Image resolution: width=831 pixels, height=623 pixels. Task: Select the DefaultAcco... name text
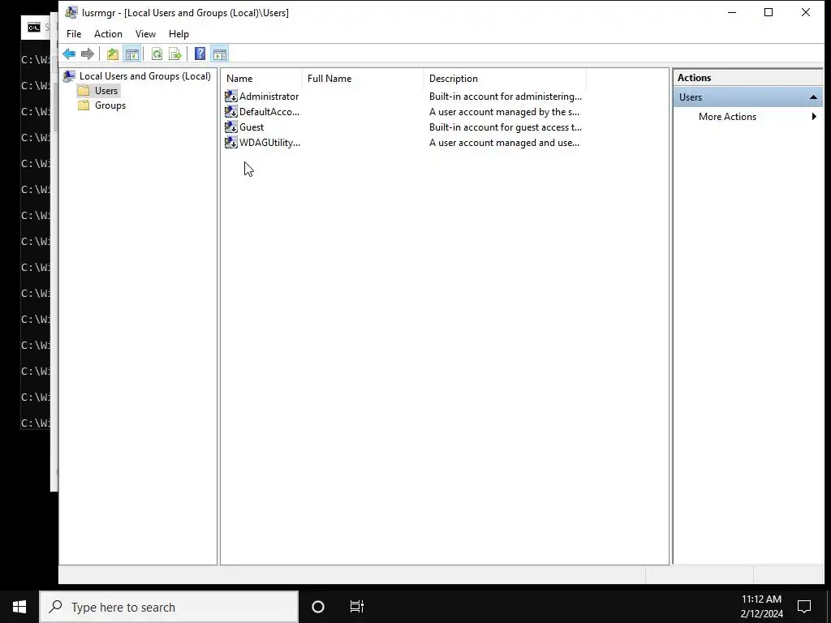[x=269, y=112]
